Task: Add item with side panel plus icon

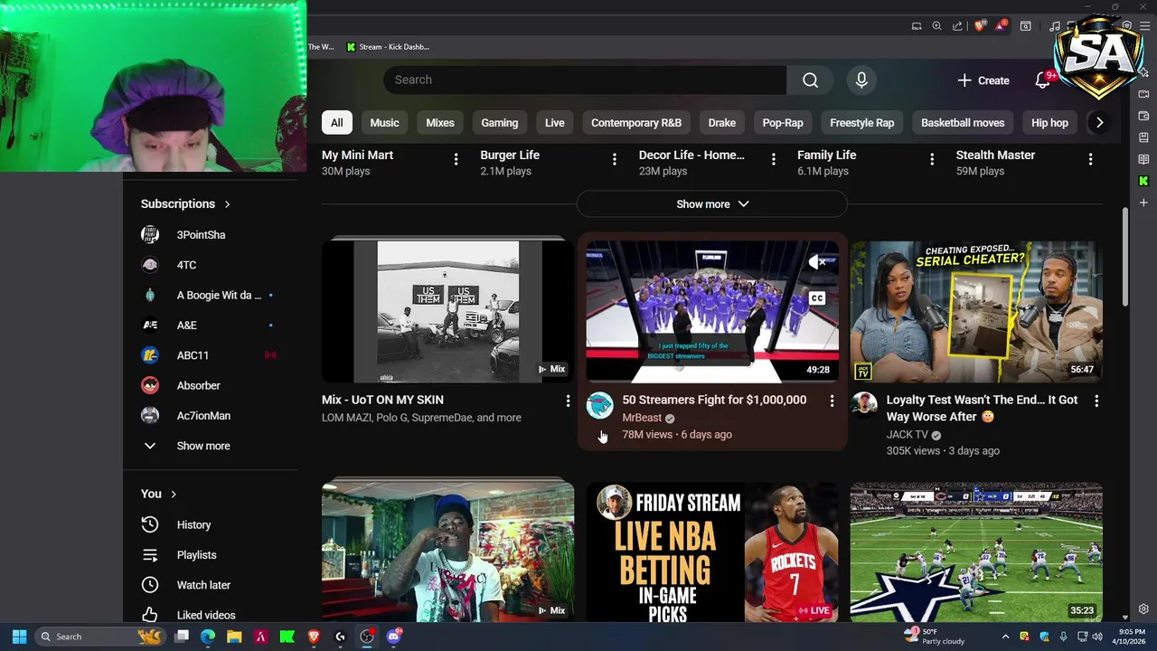Action: pyautogui.click(x=1143, y=203)
